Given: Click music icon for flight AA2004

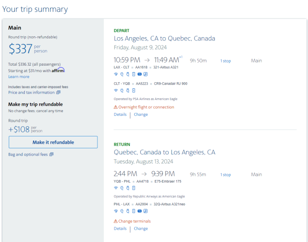Looking at the screenshot, I should coord(145,211).
